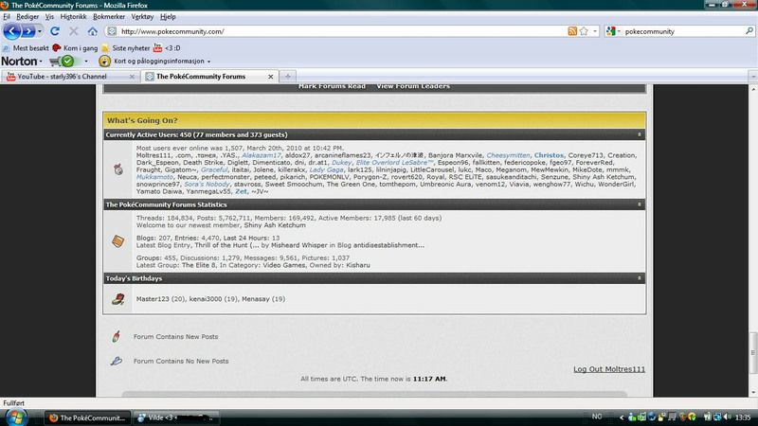Open the Verktøy menu
This screenshot has height=426, width=758.
(142, 16)
